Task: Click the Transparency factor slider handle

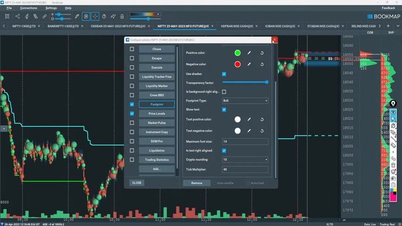Action: 267,82
